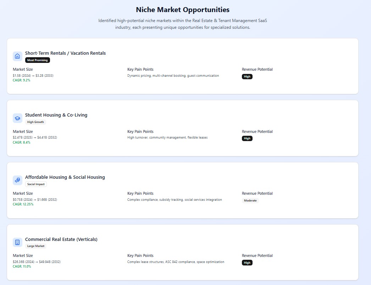
Task: Click the graduation cap icon for Student Housing
Action: (x=17, y=118)
